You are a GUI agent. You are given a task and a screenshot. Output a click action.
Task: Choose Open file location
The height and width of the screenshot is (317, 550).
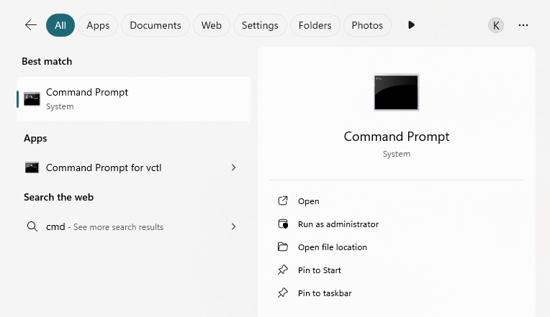click(x=397, y=247)
